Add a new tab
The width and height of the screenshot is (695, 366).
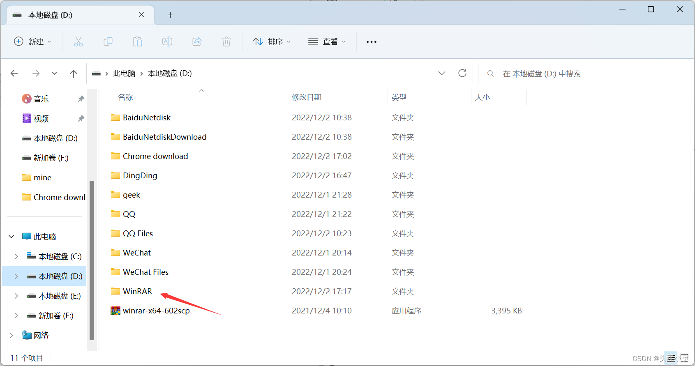[x=170, y=15]
